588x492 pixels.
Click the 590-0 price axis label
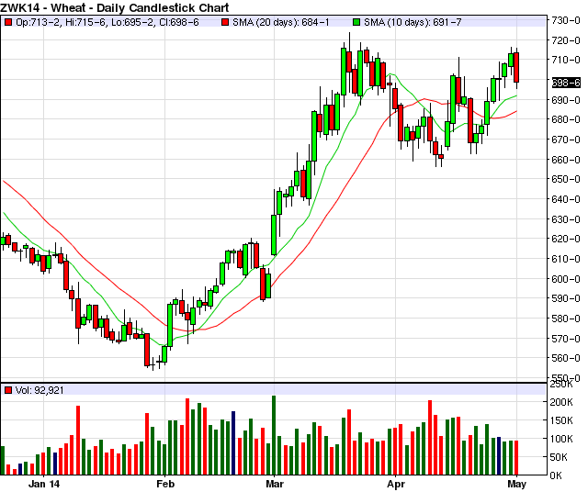(x=566, y=298)
